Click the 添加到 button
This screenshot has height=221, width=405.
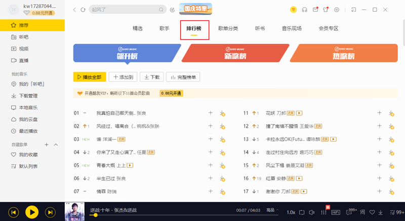pos(123,77)
